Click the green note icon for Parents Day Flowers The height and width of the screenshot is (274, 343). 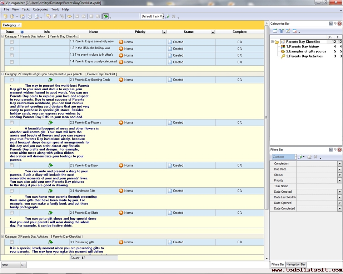point(51,123)
